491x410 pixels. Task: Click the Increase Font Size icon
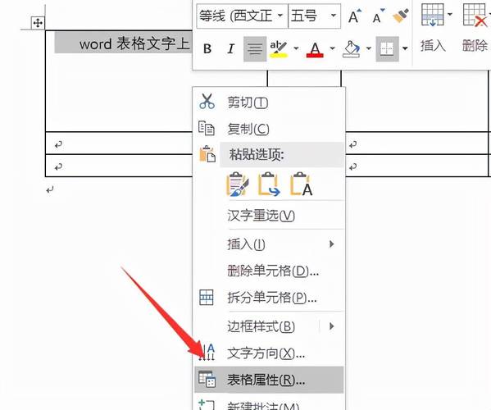tap(355, 16)
